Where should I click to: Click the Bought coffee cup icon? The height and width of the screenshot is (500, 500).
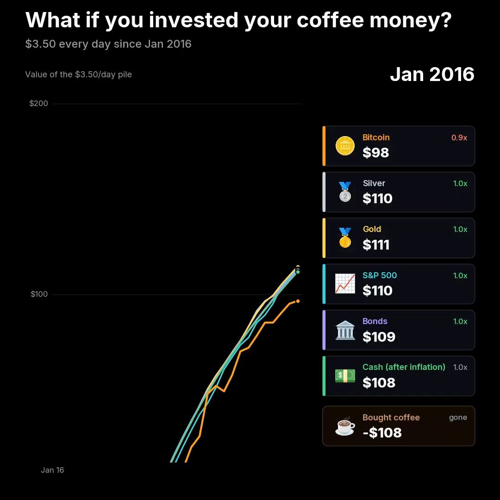(x=345, y=426)
